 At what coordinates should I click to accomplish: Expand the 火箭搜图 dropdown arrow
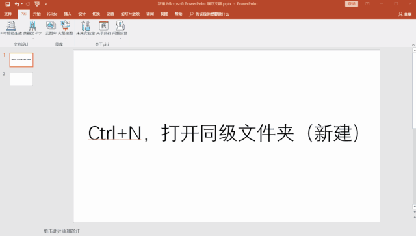coord(66,38)
